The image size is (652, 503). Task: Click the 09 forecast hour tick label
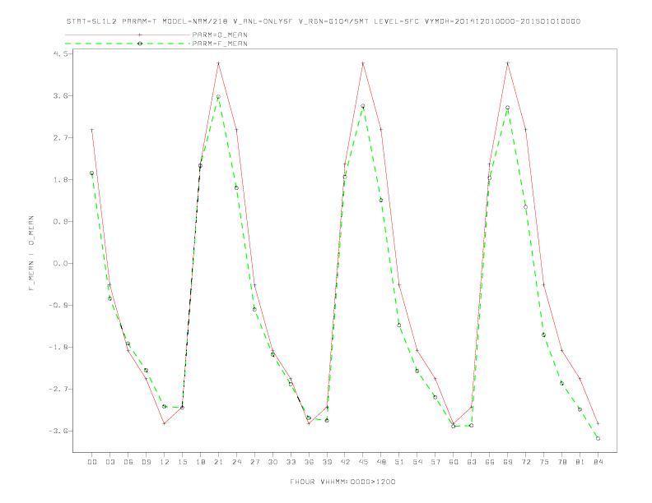pos(146,462)
